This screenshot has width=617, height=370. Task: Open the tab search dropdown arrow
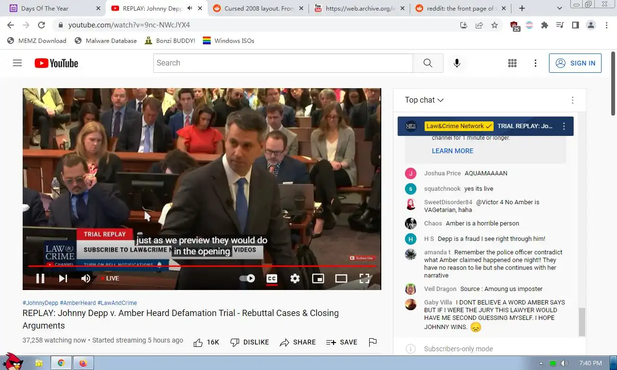click(x=560, y=8)
